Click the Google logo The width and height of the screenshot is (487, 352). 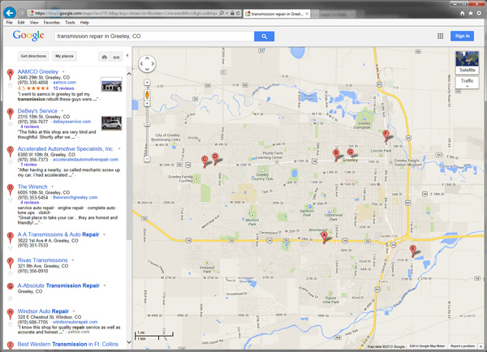[28, 36]
